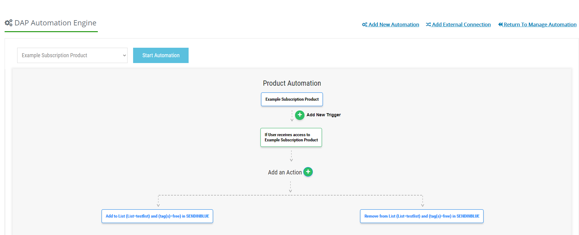
Task: Open the Add External Connection link
Action: click(x=461, y=24)
